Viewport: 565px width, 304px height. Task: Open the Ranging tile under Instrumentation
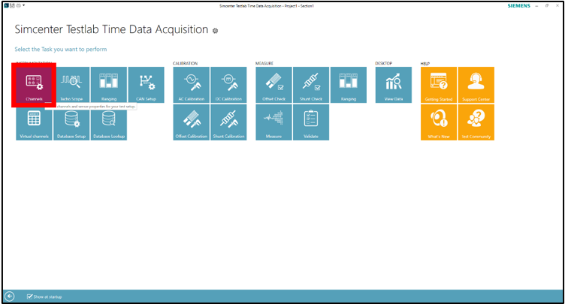point(109,85)
